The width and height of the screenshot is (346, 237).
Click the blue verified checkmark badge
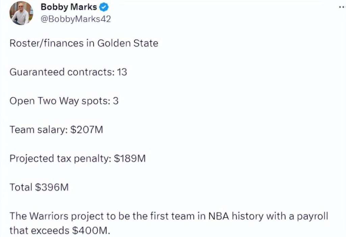(x=104, y=7)
